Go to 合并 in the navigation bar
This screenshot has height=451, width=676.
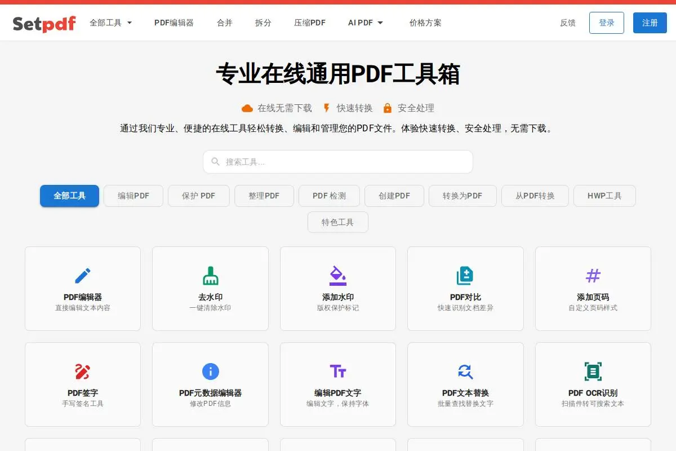[x=225, y=23]
